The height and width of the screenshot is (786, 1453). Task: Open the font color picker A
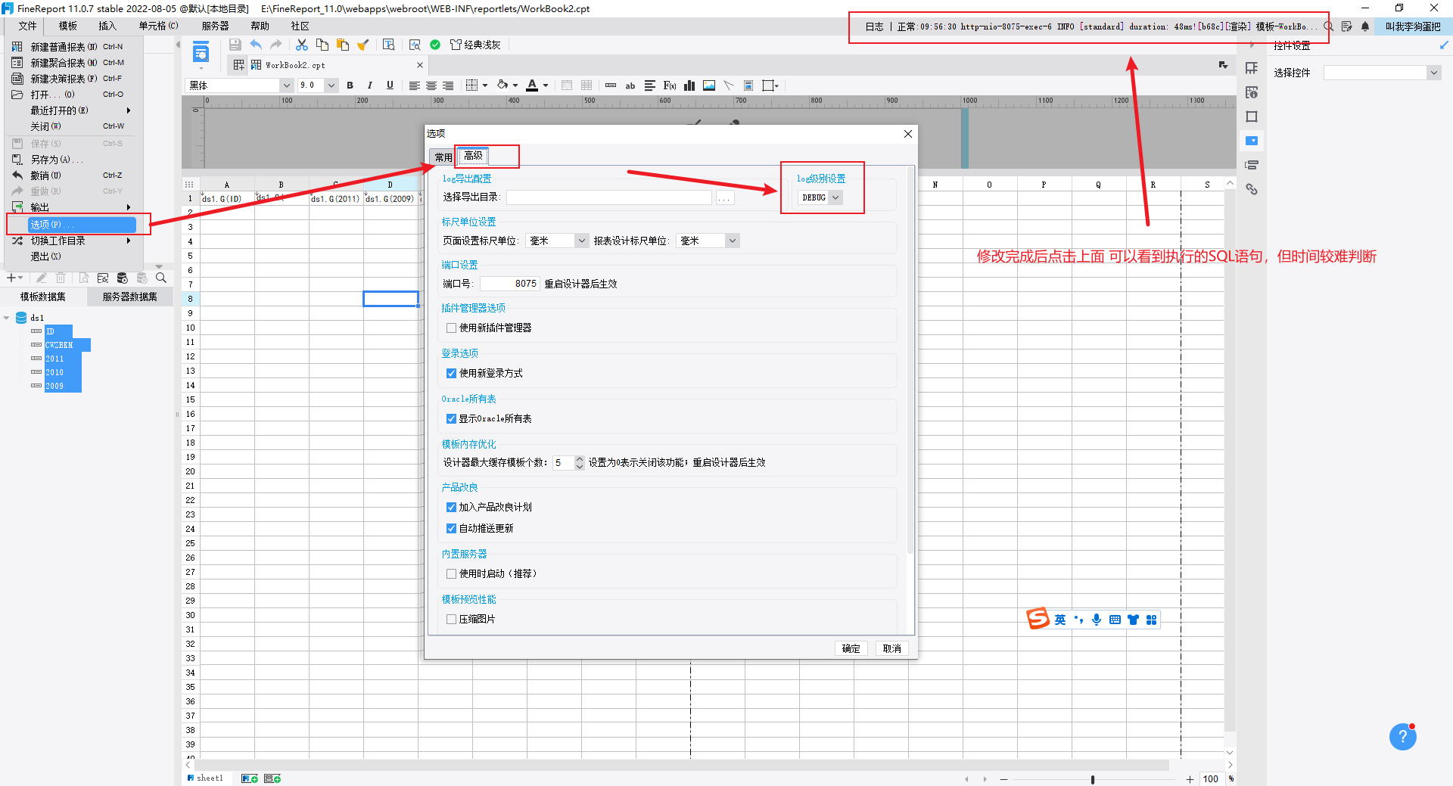click(x=532, y=85)
